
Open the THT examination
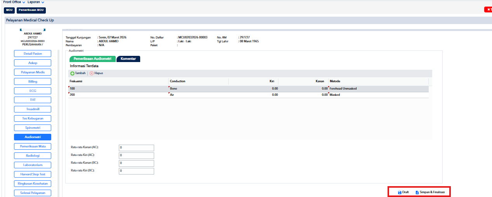click(x=33, y=100)
